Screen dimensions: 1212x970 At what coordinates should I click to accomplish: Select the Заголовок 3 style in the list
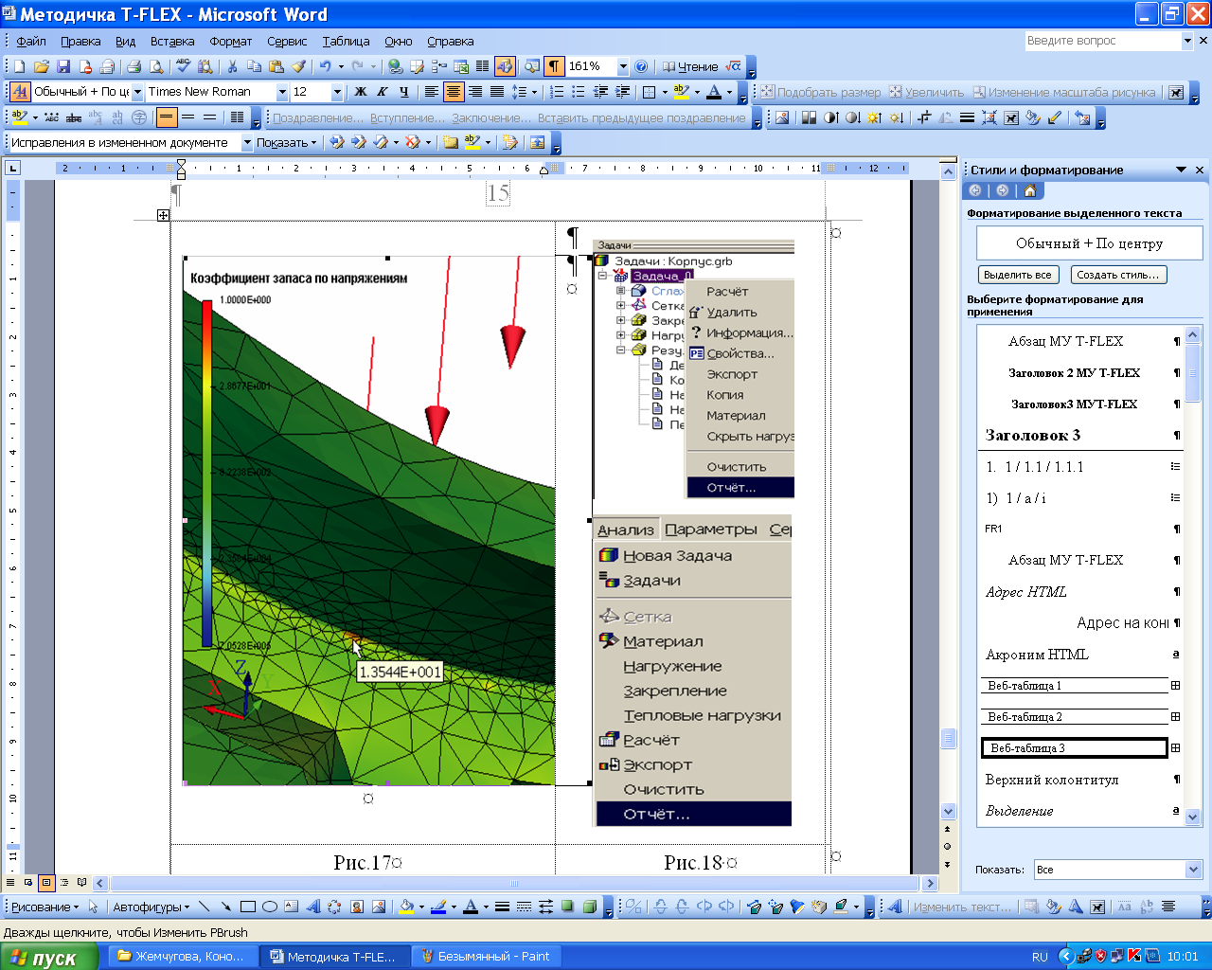coord(1033,436)
